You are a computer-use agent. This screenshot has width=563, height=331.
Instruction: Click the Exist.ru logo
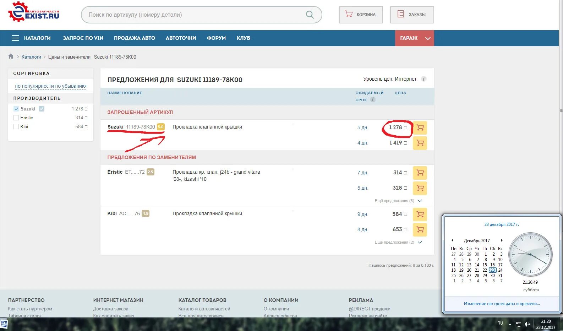point(34,12)
